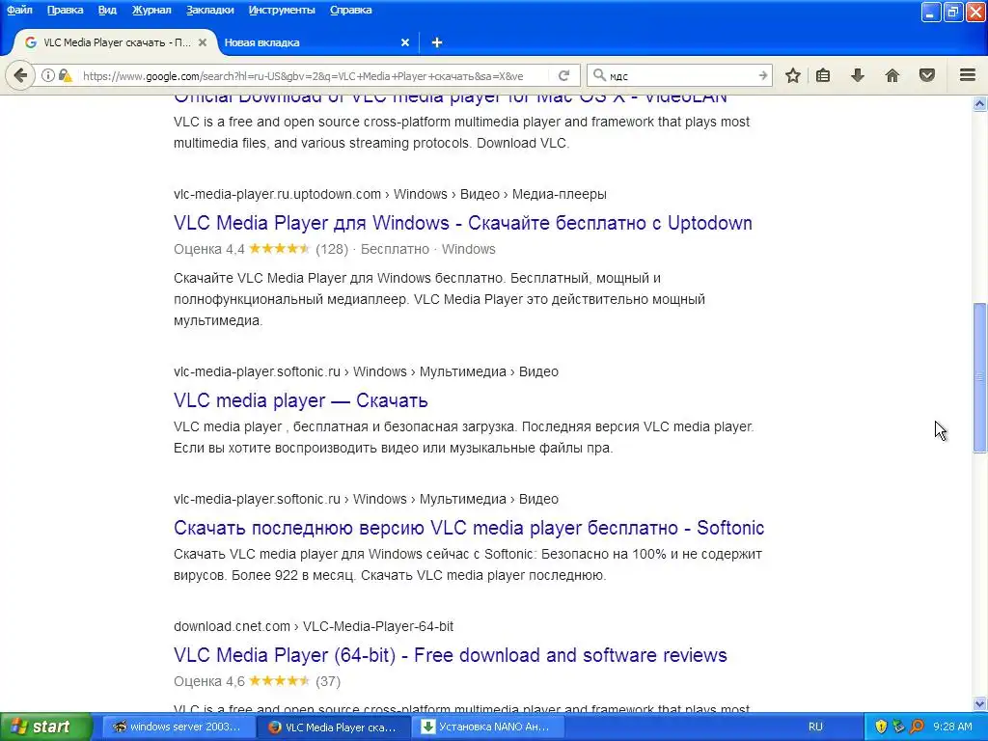
Task: Click the 9:28 AM clock
Action: click(x=952, y=727)
